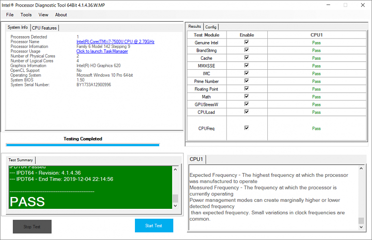Click the system serial number BY1733A12900996
The image size is (372, 240).
coord(94,85)
